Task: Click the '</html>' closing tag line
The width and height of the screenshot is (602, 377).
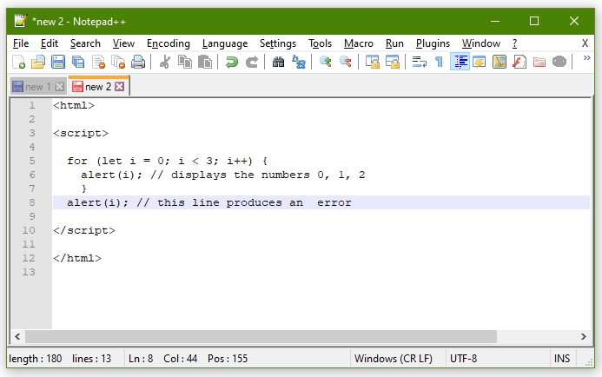Action: click(77, 258)
